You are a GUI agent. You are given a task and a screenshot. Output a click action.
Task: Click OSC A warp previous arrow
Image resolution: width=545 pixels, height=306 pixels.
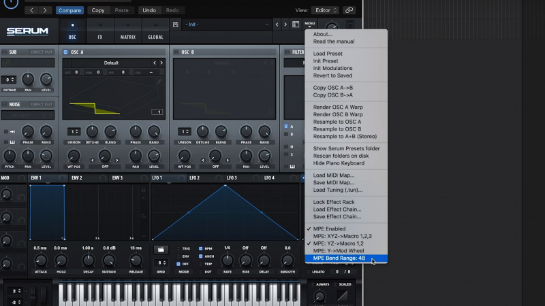click(93, 160)
